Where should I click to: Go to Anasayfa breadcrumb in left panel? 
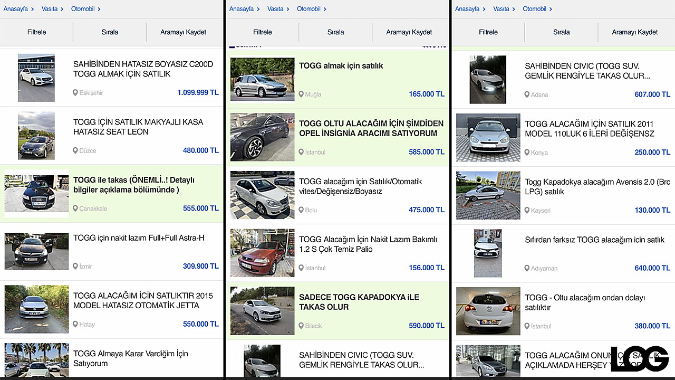coord(15,9)
